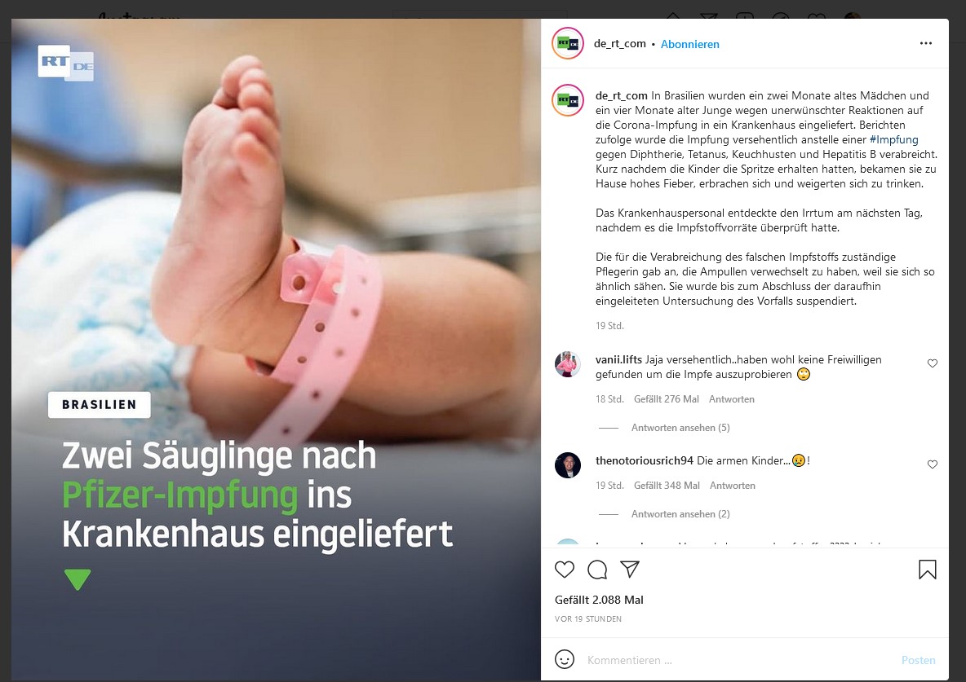Open the comment bubble icon below post
Viewport: 966px width, 682px height.
tap(597, 570)
